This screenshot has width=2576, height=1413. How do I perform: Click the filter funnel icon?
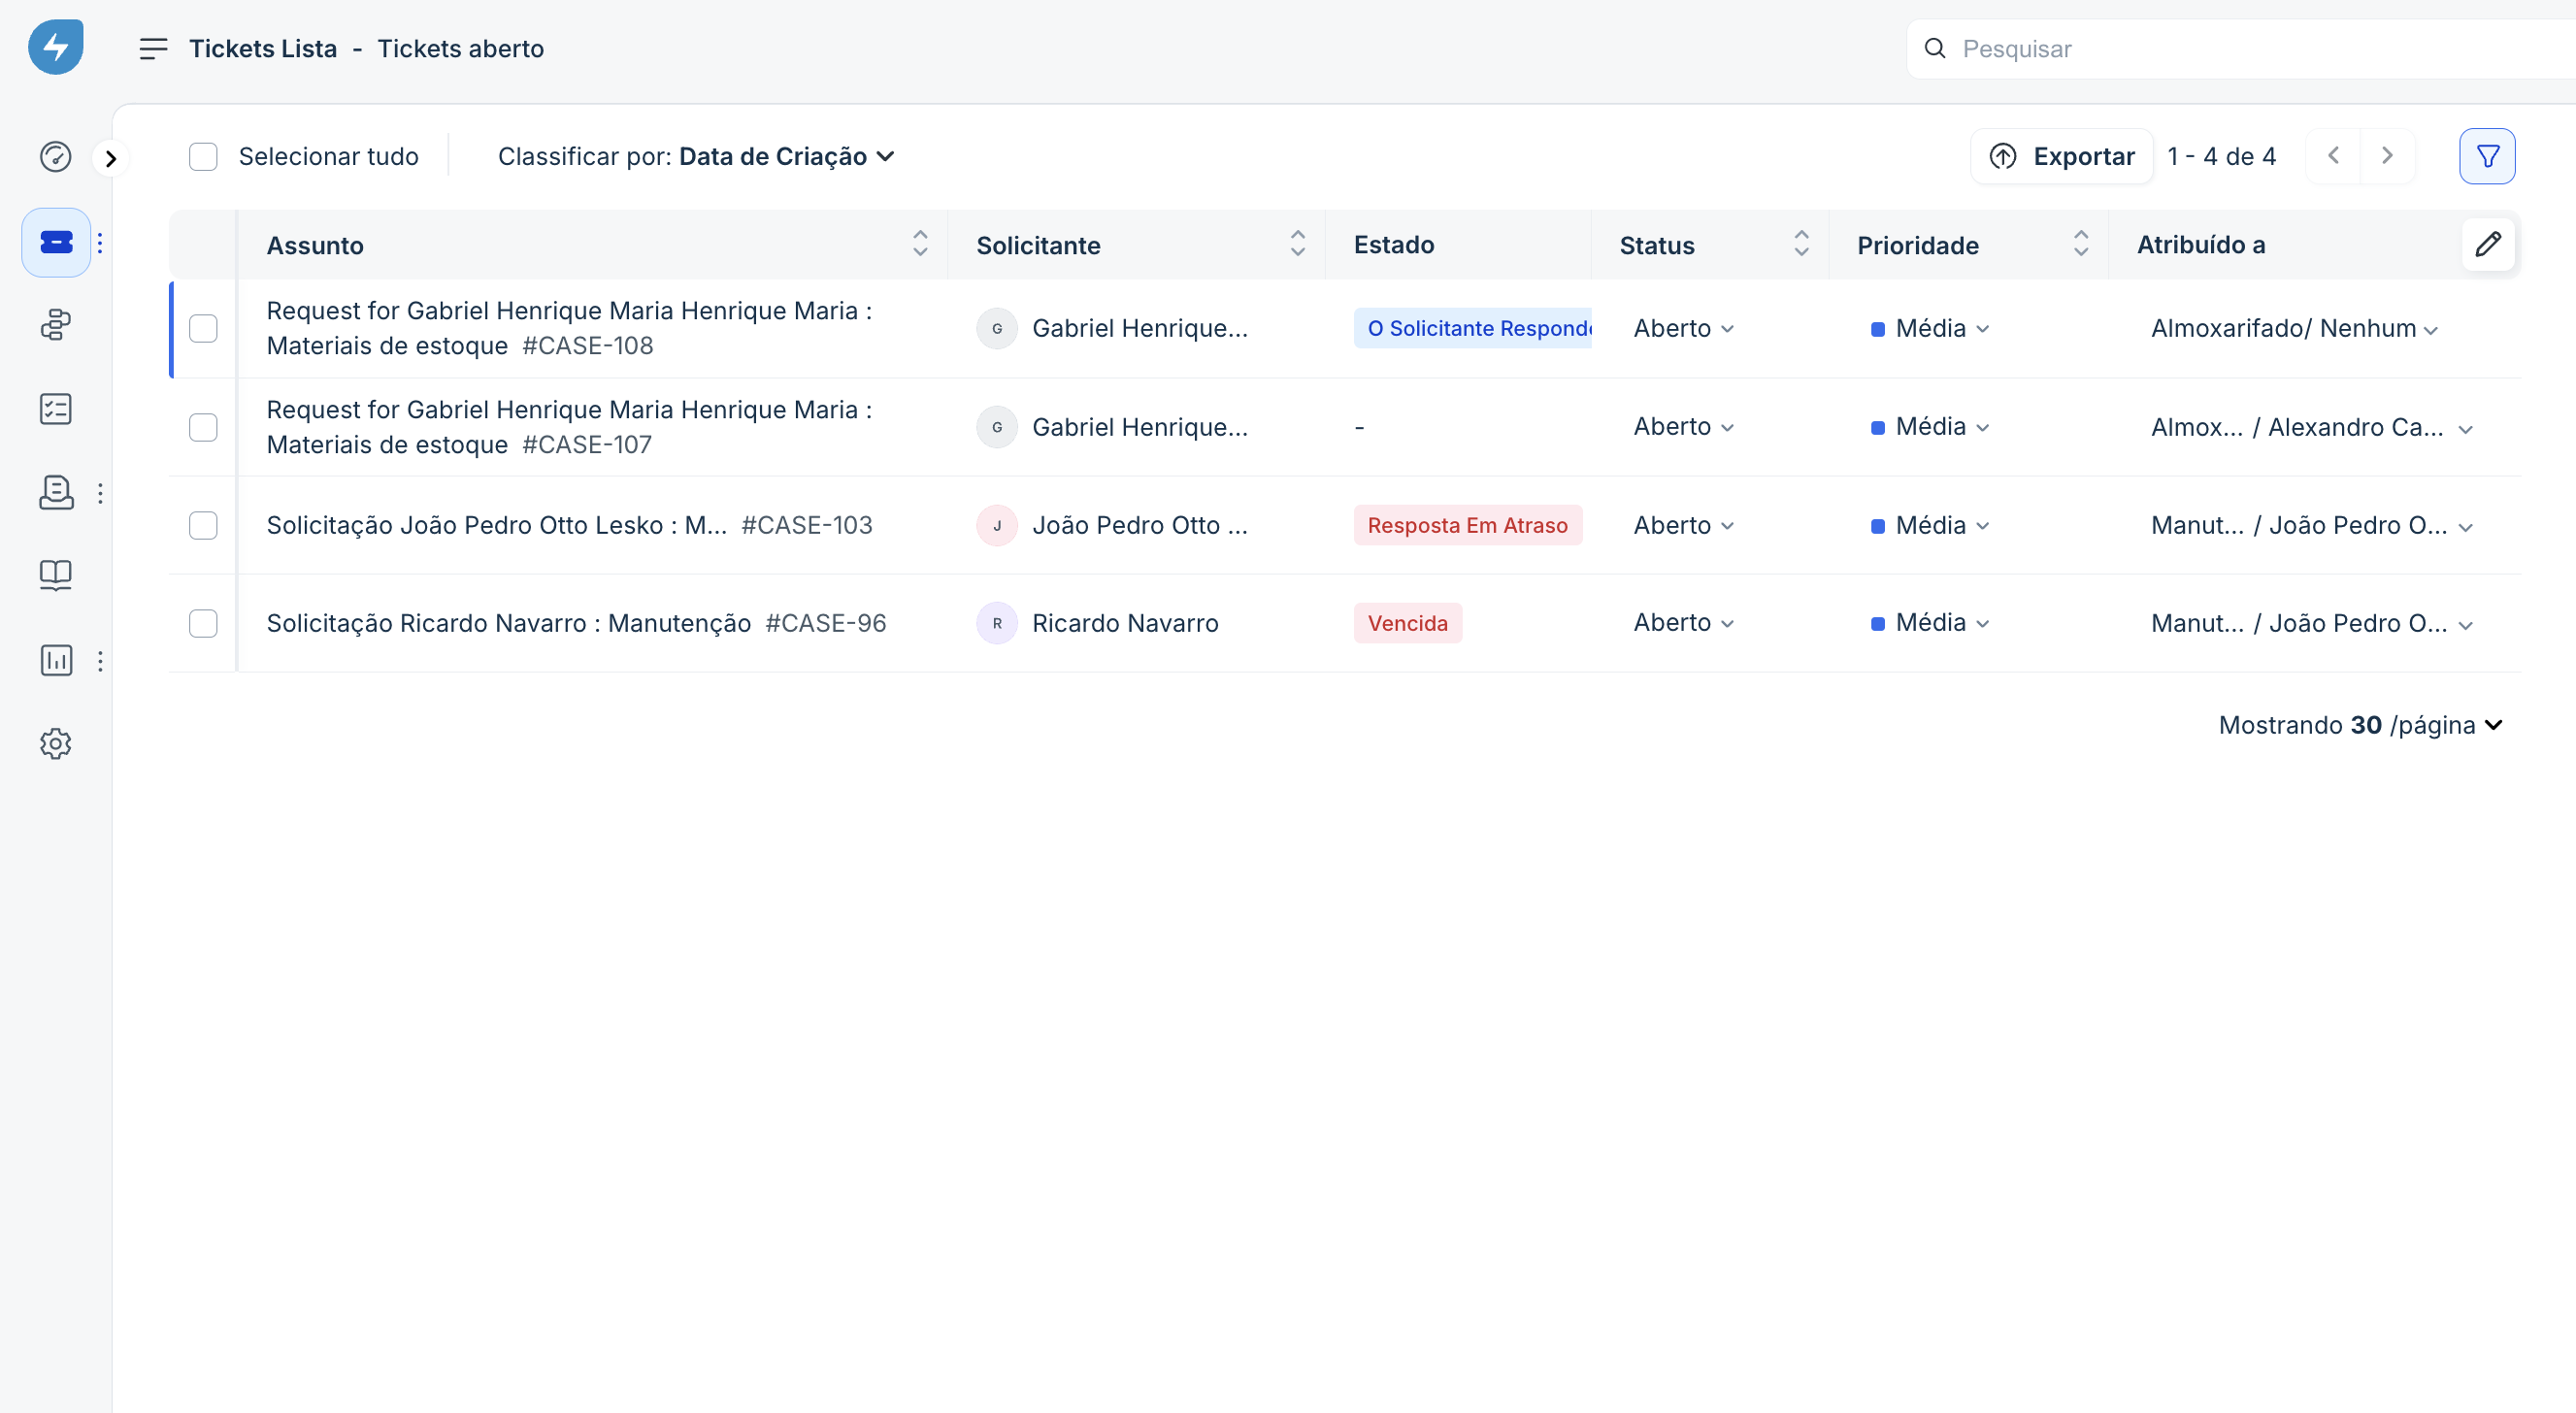[x=2487, y=156]
